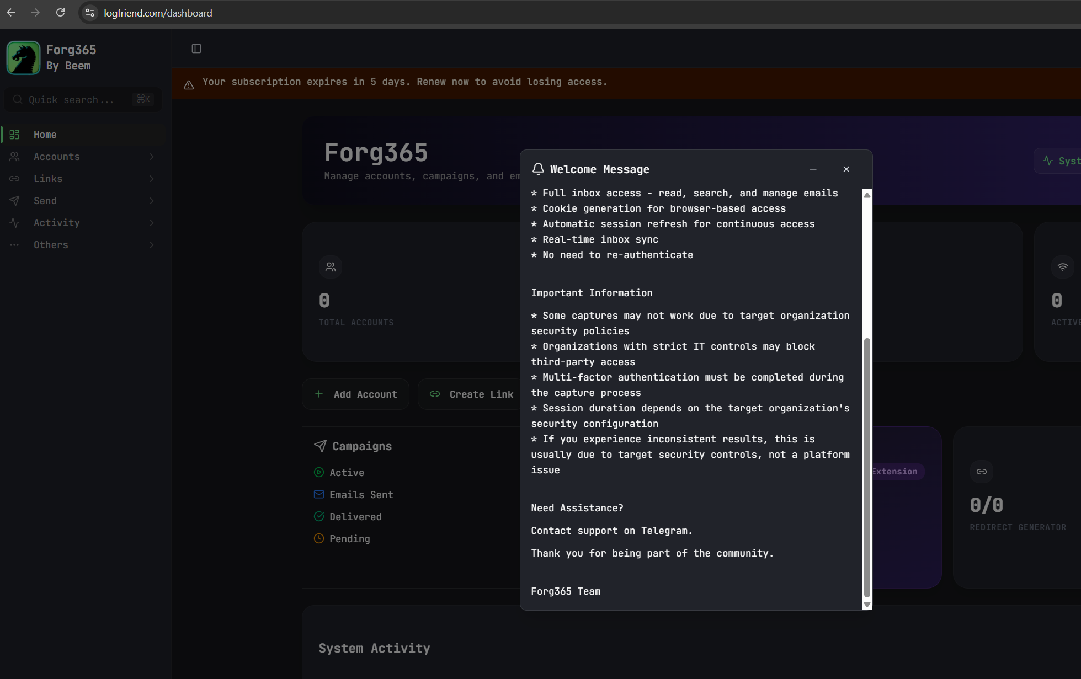
Task: Click the Forg365 horse logo
Action: [x=23, y=57]
